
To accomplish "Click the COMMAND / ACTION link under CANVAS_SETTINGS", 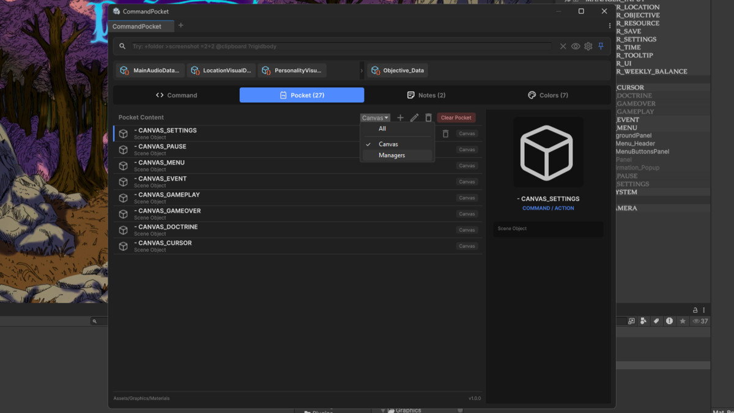I will (x=548, y=207).
